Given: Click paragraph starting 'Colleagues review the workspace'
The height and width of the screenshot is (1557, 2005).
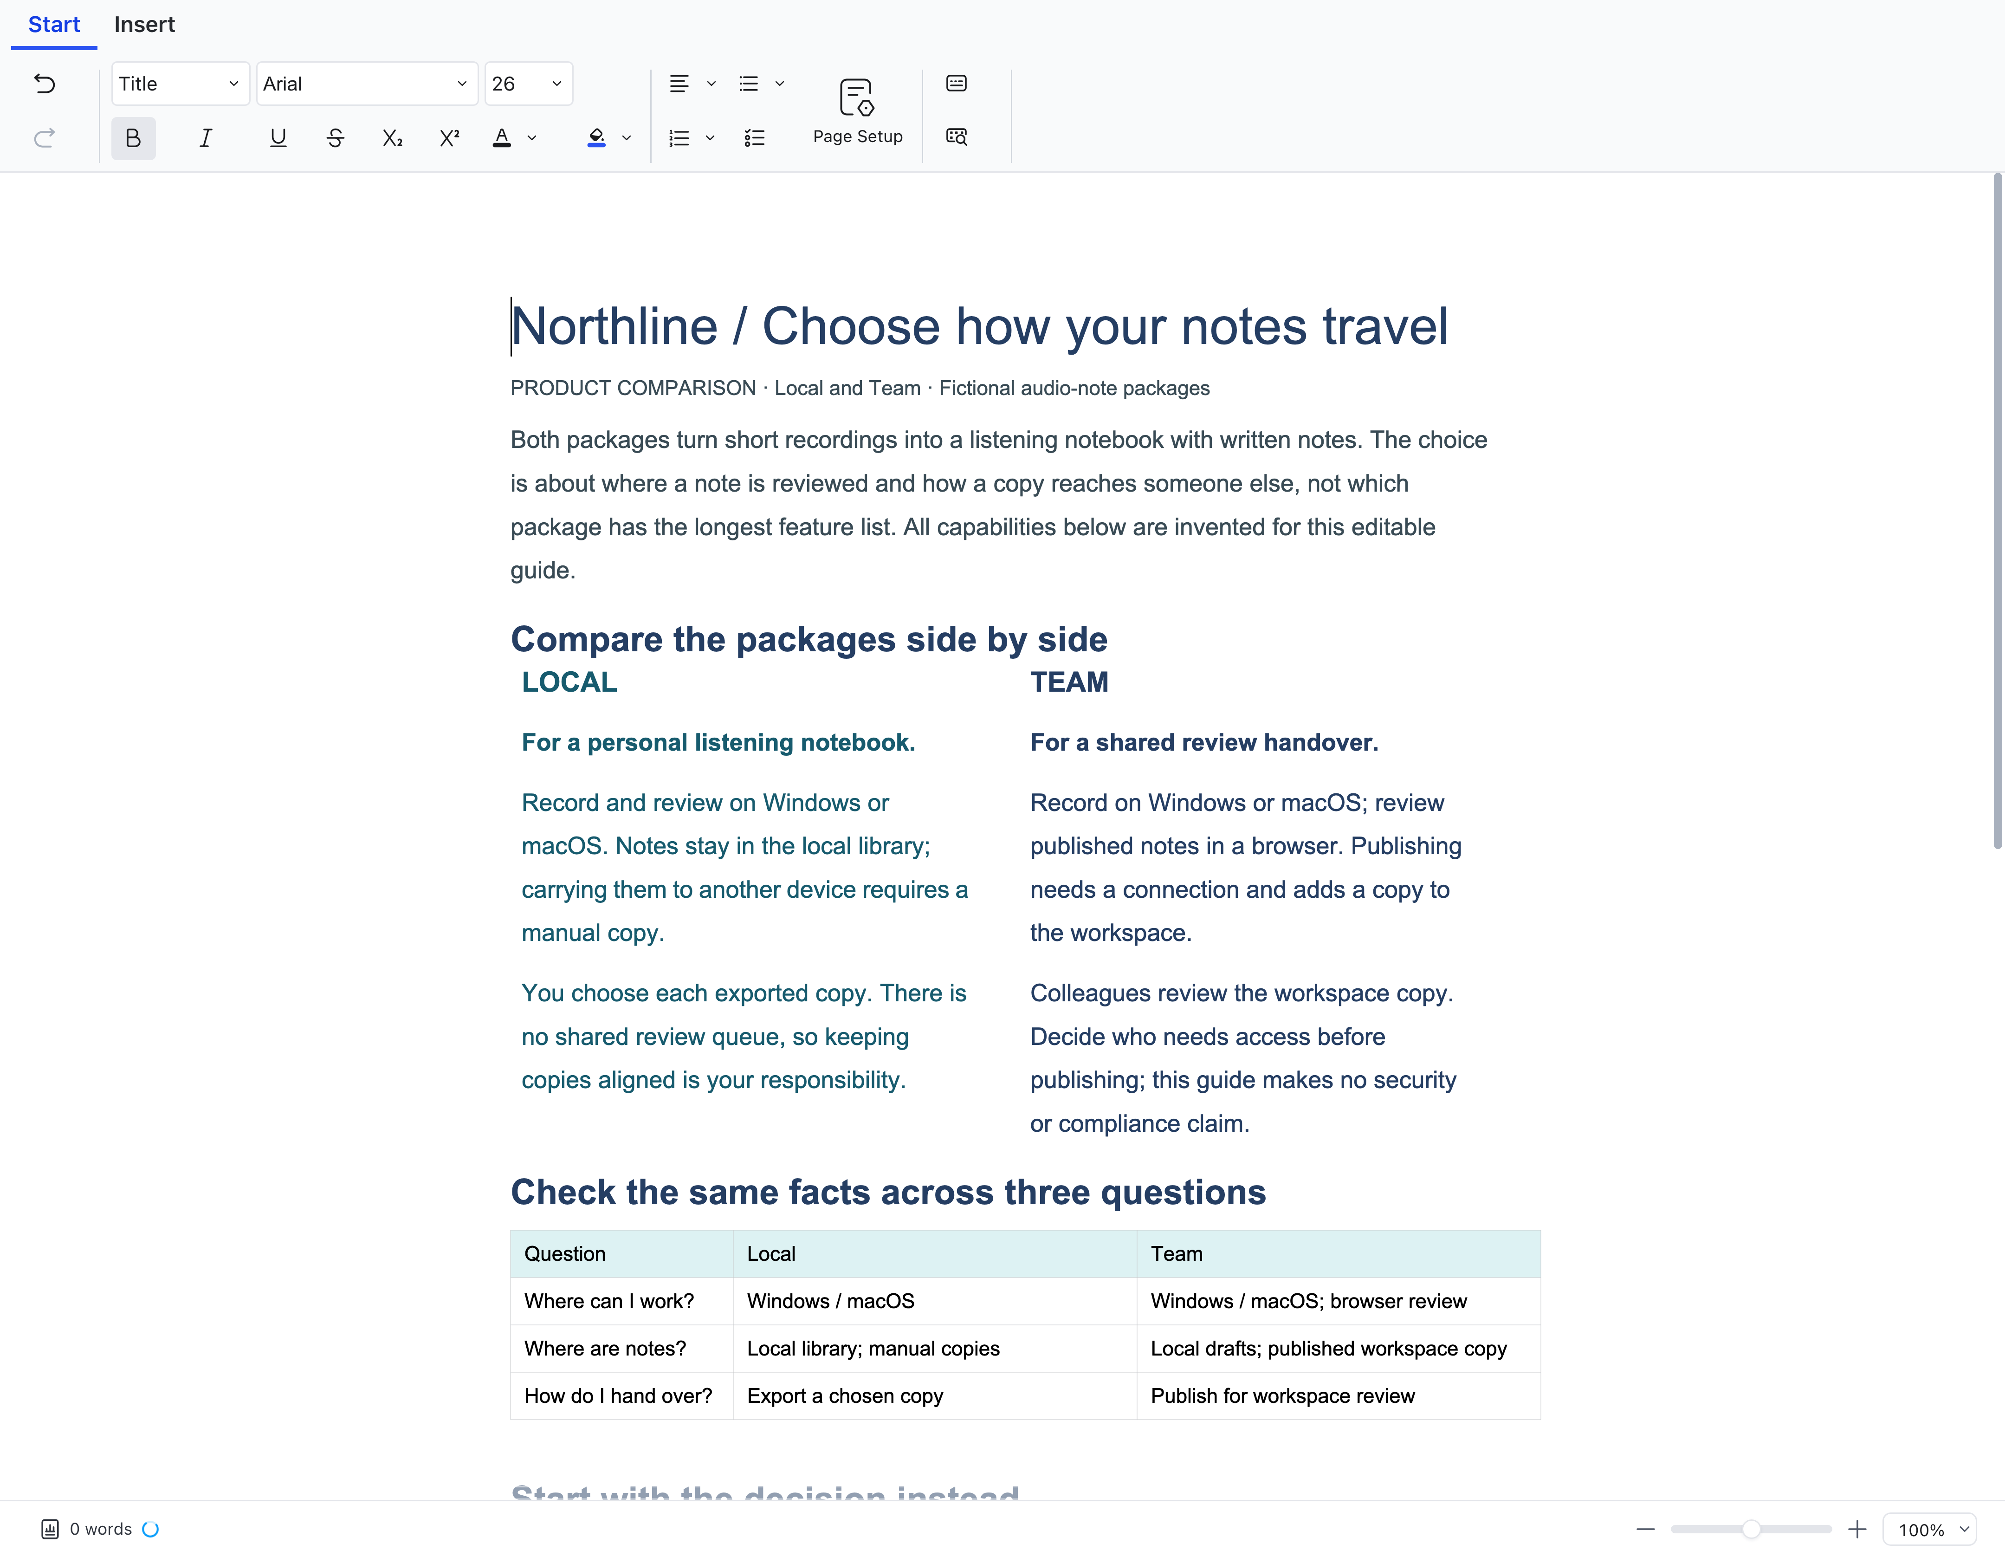Looking at the screenshot, I should click(x=1243, y=1058).
